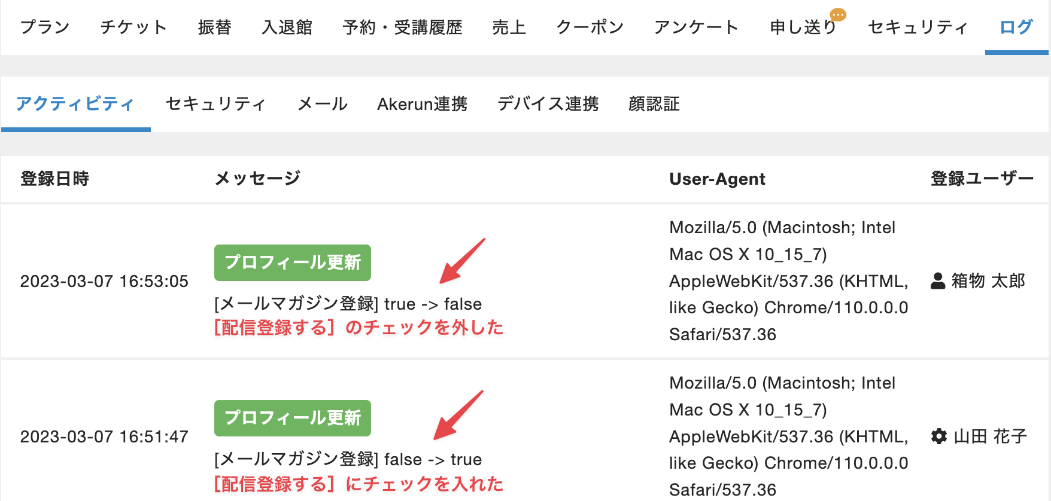Select the top セキュリティ tab
Viewport: 1051px width, 501px height.
tap(918, 28)
